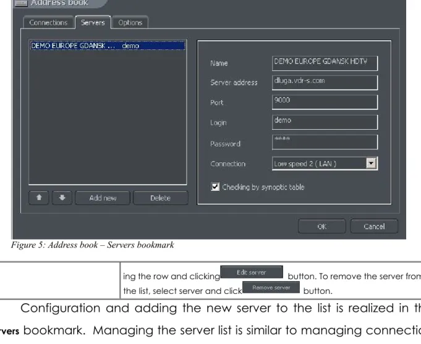The width and height of the screenshot is (421, 344).
Task: Move selected server up with arrow button
Action: point(39,198)
